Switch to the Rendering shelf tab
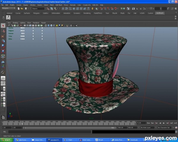 click(x=87, y=13)
